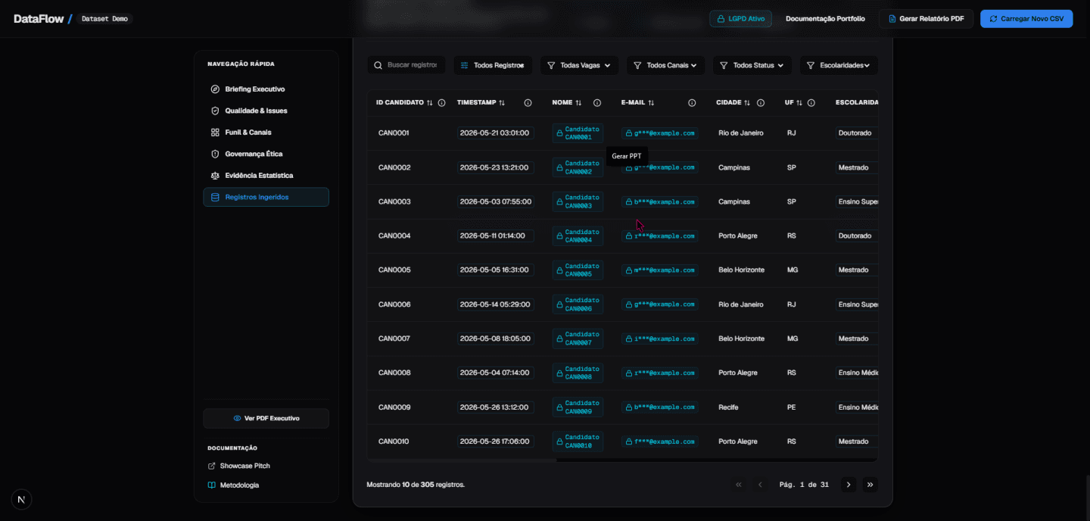
Task: Click Gerar Relatório PDF button
Action: pos(926,19)
